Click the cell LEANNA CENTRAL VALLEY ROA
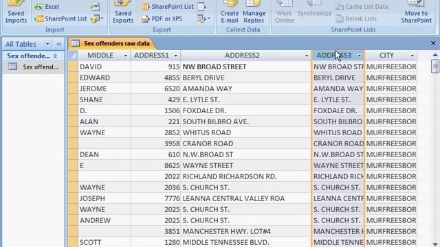Screen dimensions: 440x247 pyautogui.click(x=246, y=198)
